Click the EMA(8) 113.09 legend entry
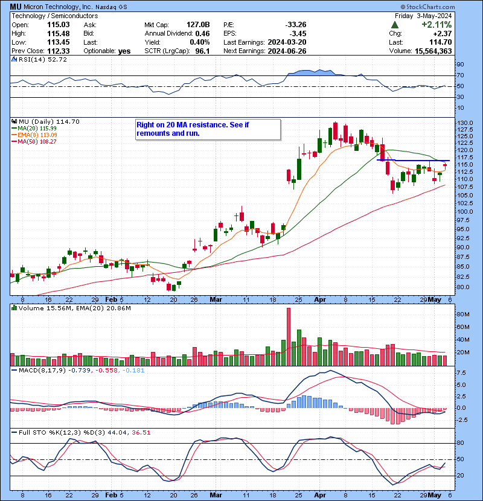Screen dimensions: 483x501 tap(34, 135)
